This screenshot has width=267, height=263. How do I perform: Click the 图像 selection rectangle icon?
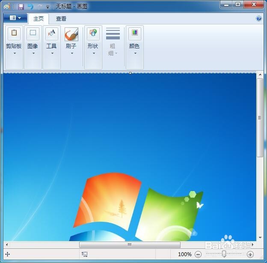(33, 33)
